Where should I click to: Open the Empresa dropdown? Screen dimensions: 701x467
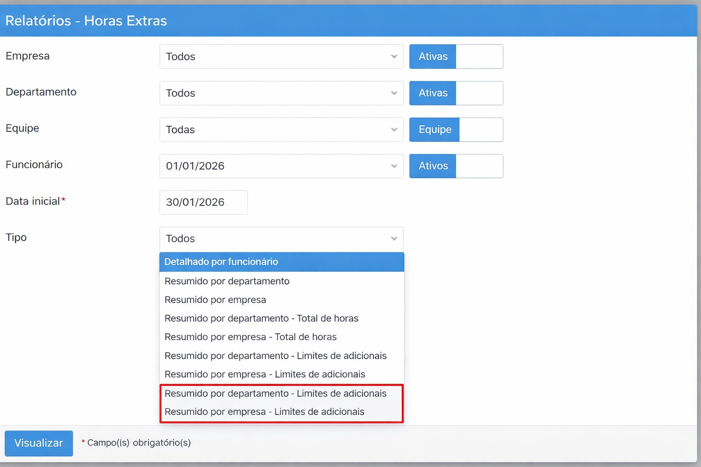click(281, 57)
